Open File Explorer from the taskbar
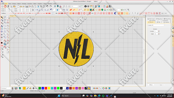 (x=95, y=96)
